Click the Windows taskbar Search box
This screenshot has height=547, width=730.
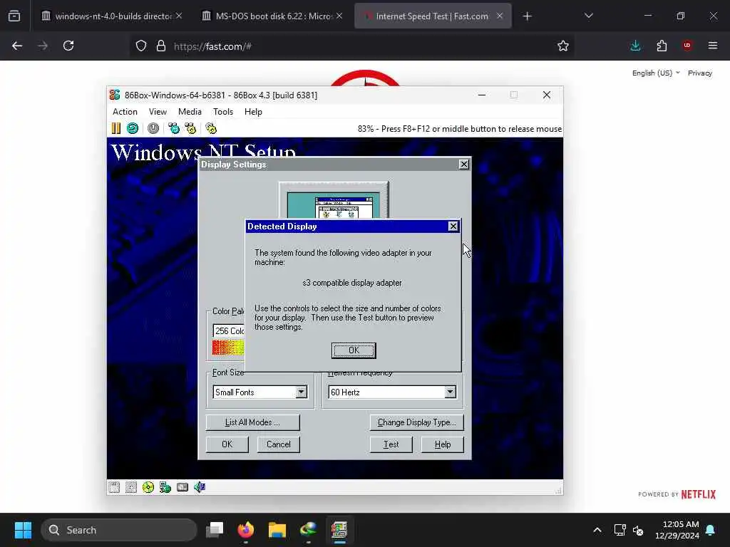(119, 530)
